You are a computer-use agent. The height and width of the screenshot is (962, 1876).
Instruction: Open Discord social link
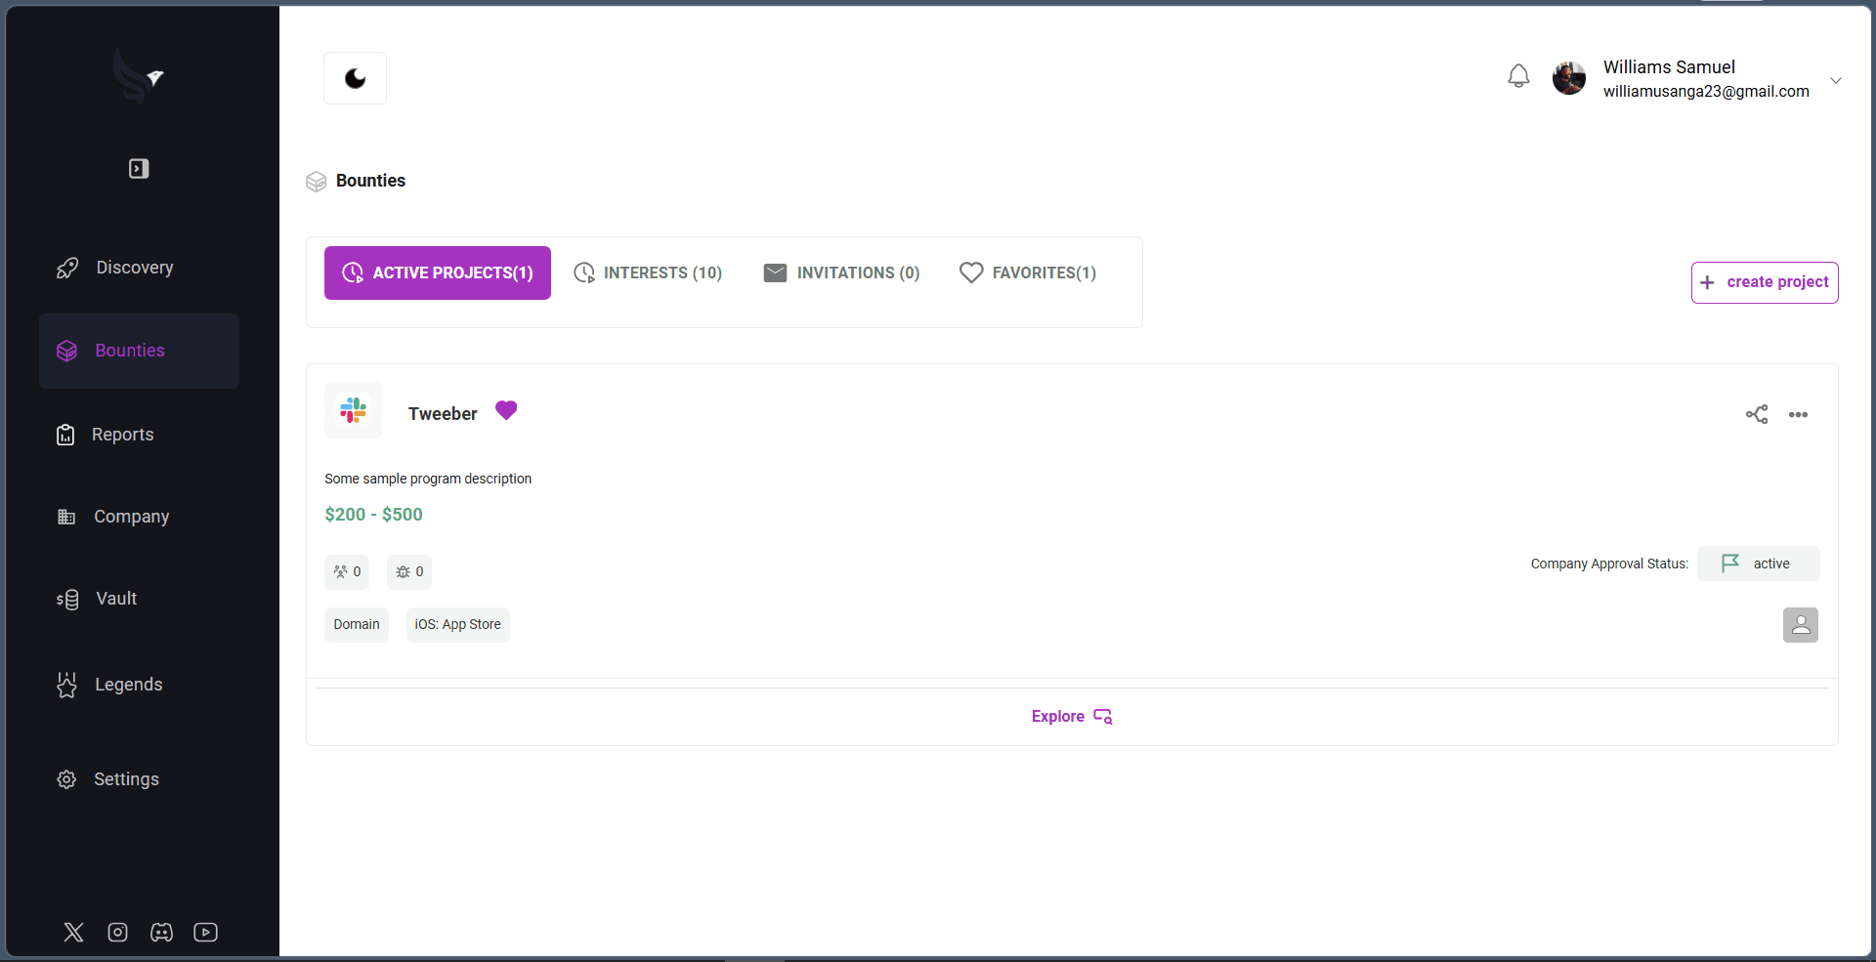pos(162,932)
